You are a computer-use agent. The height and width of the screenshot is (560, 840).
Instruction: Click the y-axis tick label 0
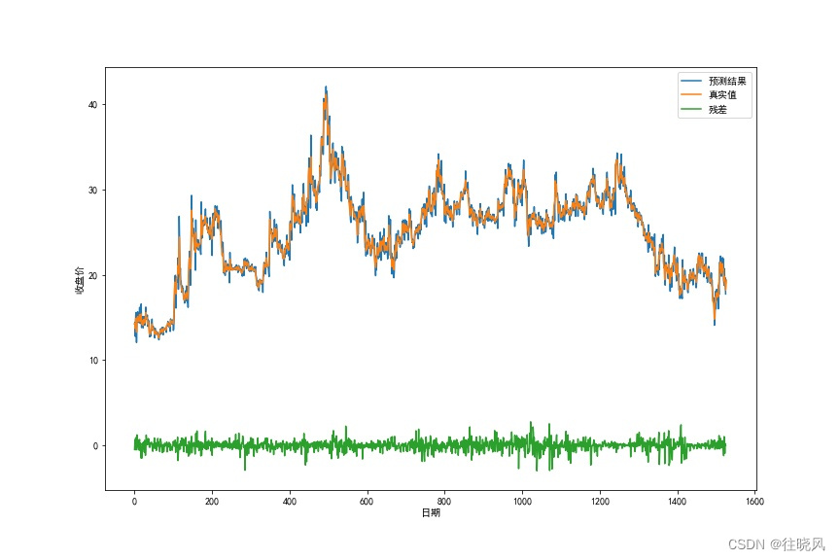[x=95, y=446]
